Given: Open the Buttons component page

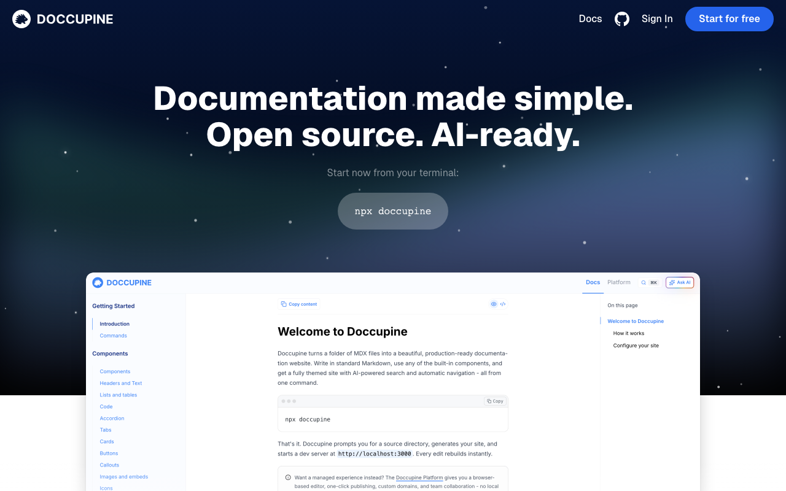Looking at the screenshot, I should [109, 453].
